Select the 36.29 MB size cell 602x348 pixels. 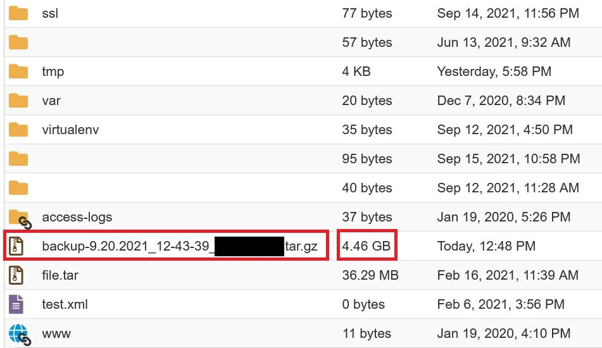(370, 275)
